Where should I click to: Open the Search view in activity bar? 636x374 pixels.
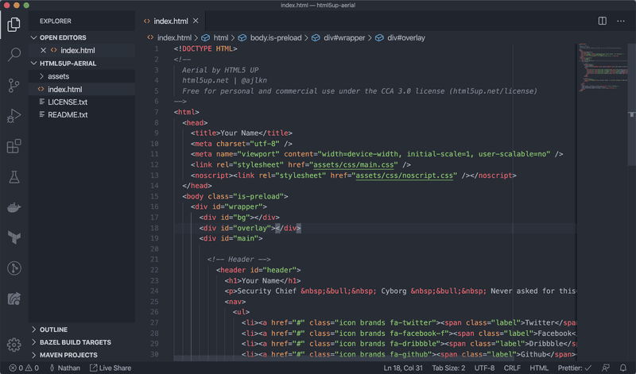(x=14, y=55)
